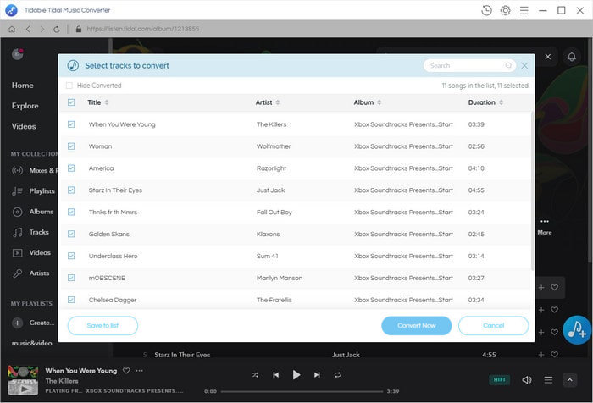Expand the now playing view chevron
This screenshot has width=593, height=403.
569,380
